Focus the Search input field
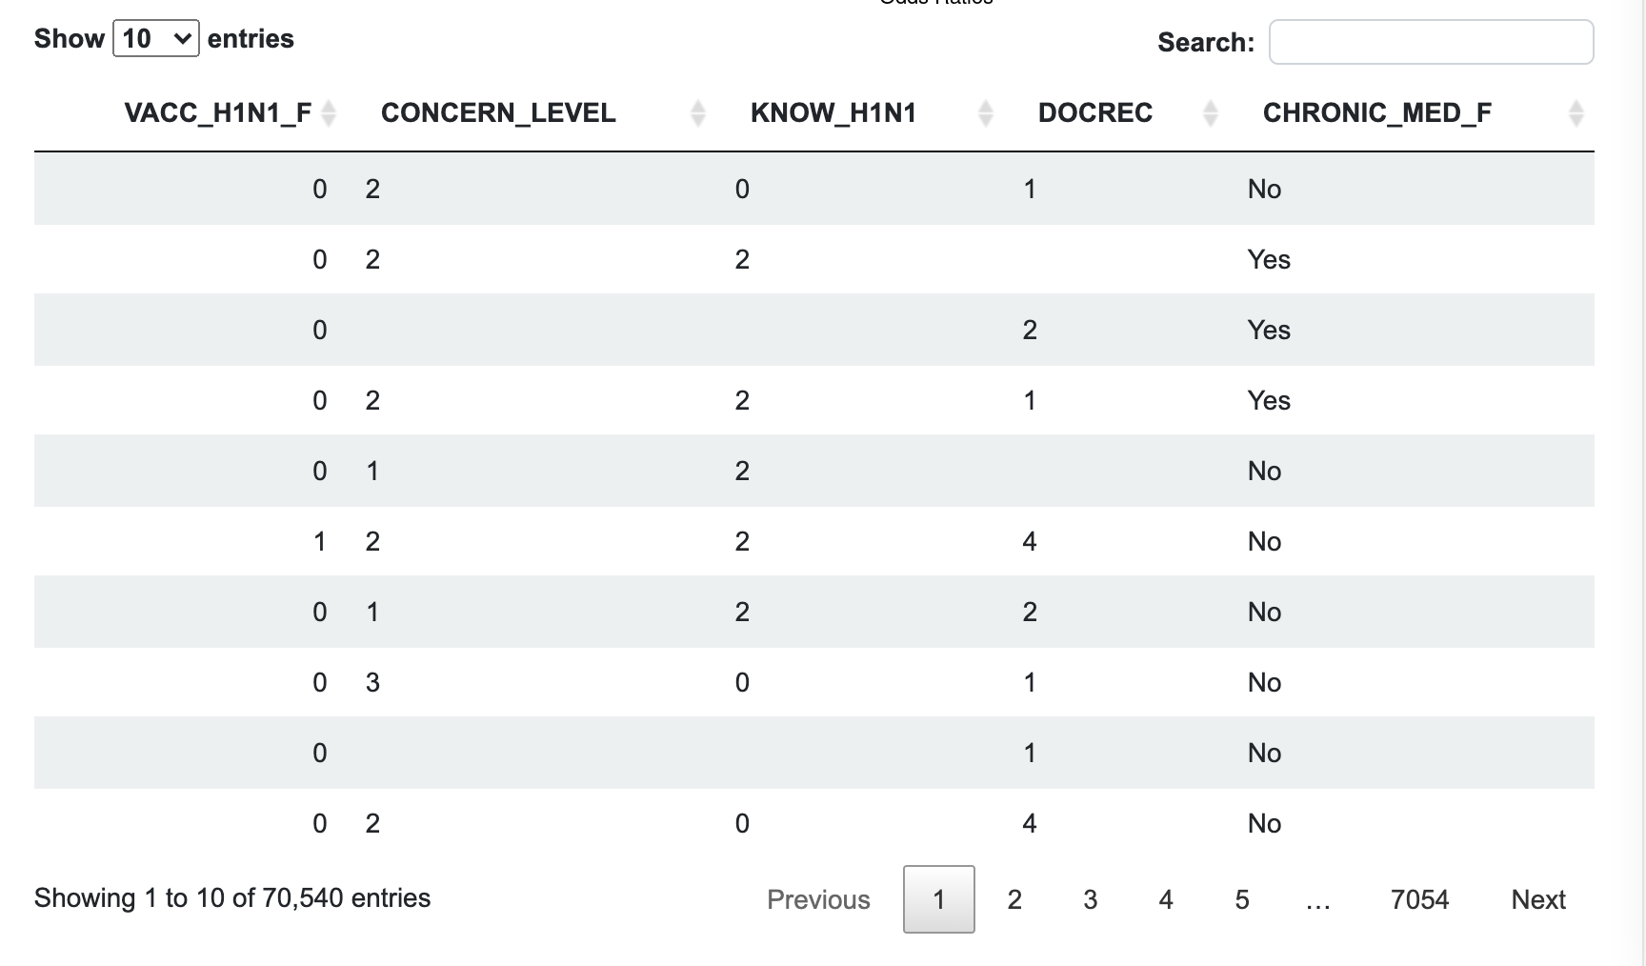 [x=1431, y=43]
